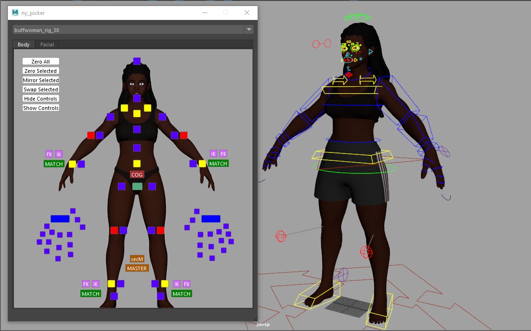The height and width of the screenshot is (331, 531).
Task: Pick the red elbow control on screen-left arm
Action: 91,135
